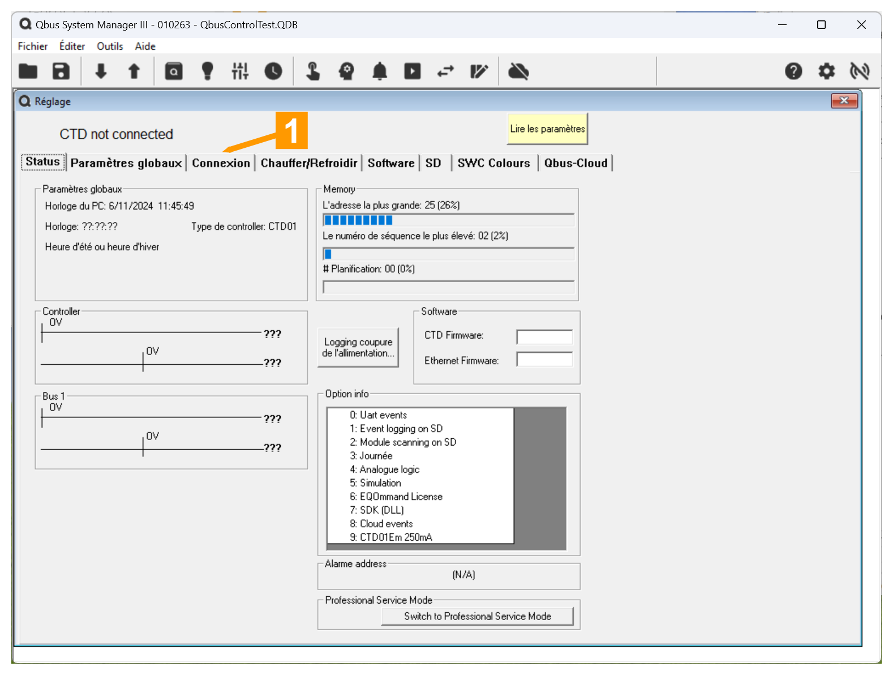
Task: Click the open folder toolbar icon
Action: [28, 71]
